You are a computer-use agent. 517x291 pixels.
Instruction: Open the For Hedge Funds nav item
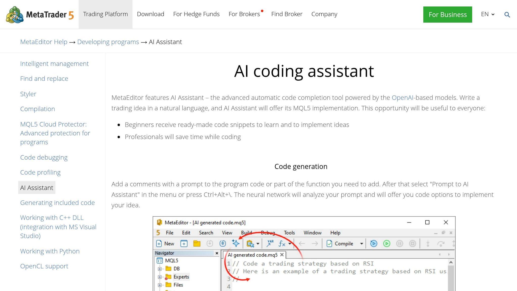pyautogui.click(x=196, y=14)
